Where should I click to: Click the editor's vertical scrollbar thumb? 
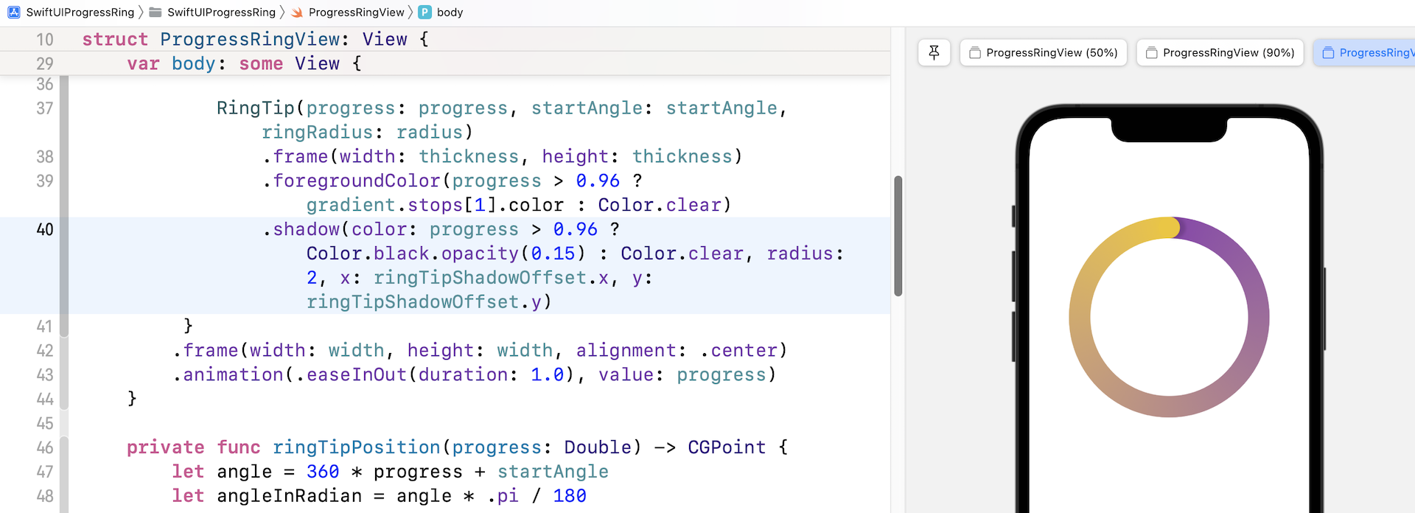898,236
